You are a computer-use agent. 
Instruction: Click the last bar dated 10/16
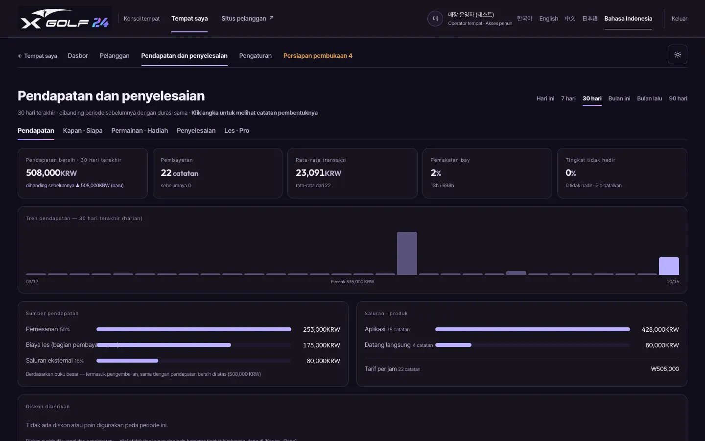click(x=669, y=266)
